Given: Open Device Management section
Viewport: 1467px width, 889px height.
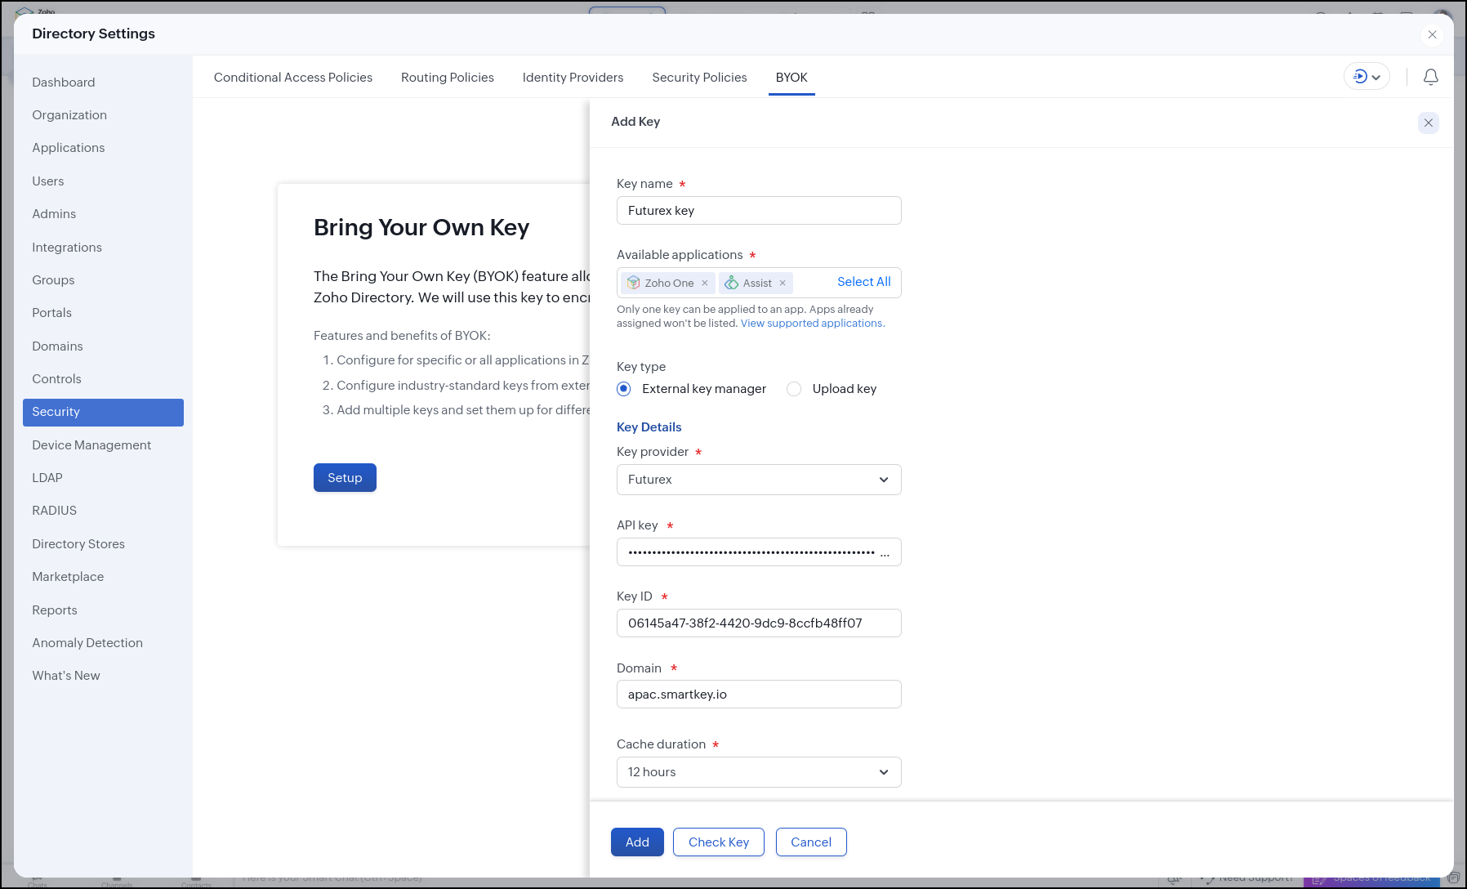Looking at the screenshot, I should [103, 445].
